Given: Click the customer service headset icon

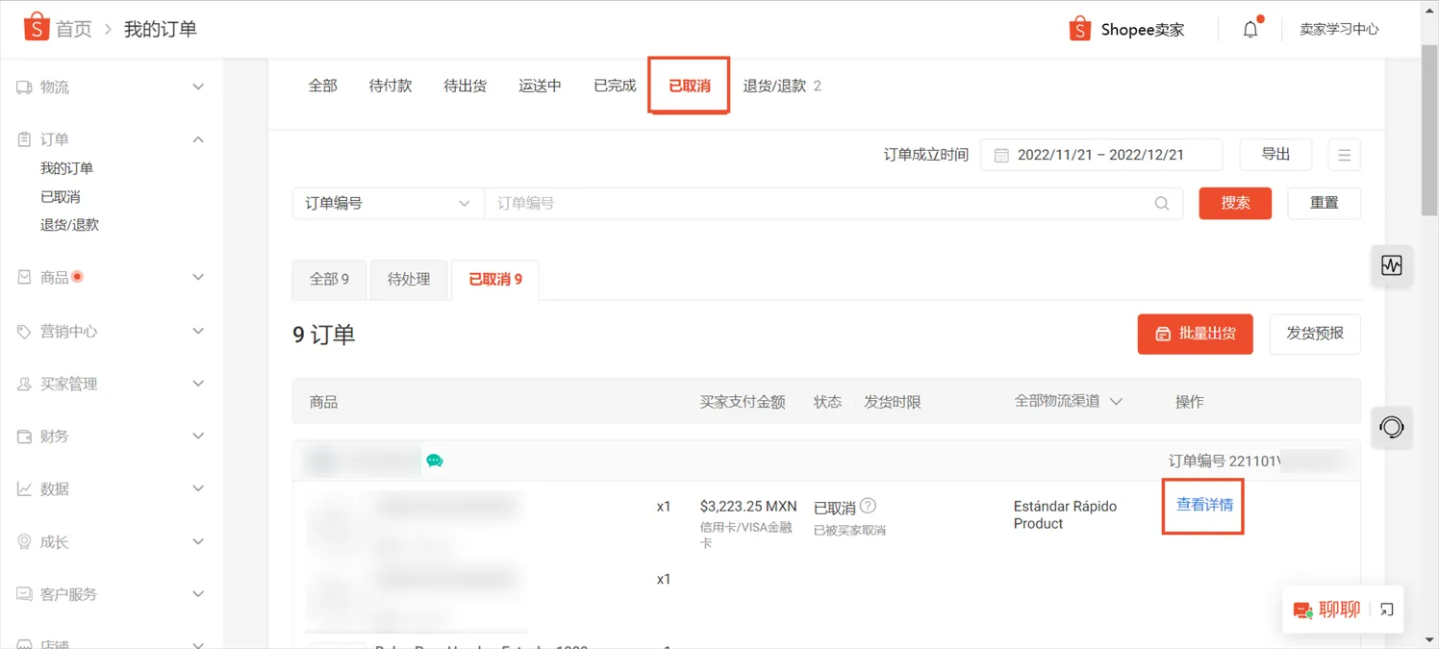Looking at the screenshot, I should (1392, 428).
